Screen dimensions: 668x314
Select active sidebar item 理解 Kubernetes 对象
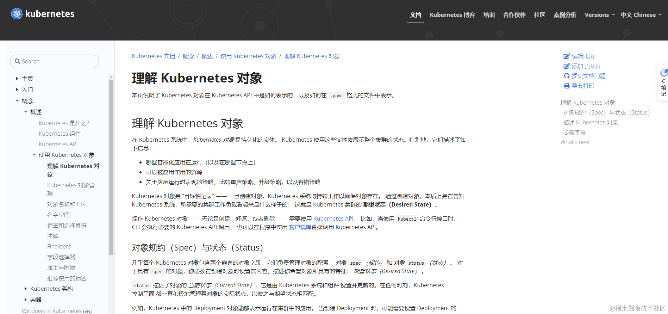pos(73,170)
